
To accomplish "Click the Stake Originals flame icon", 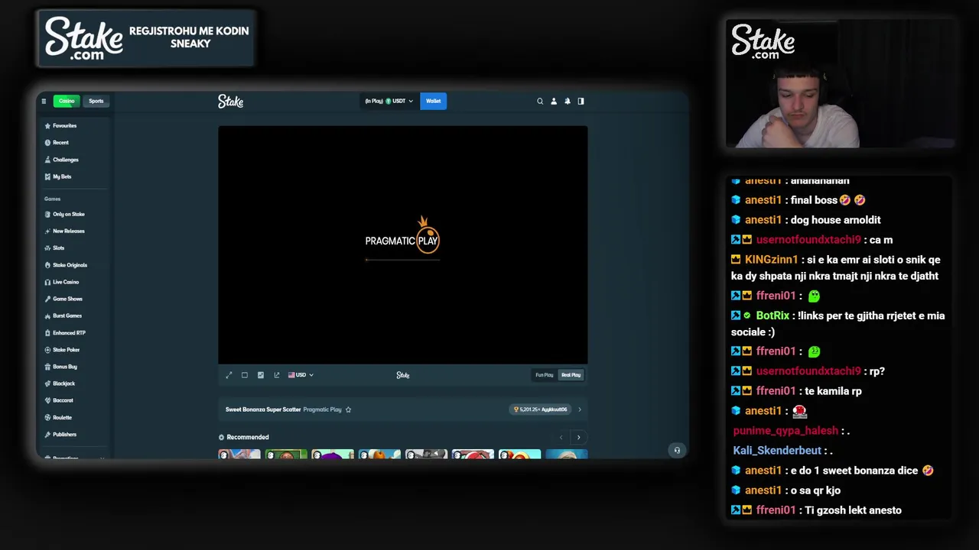I will 47,265.
